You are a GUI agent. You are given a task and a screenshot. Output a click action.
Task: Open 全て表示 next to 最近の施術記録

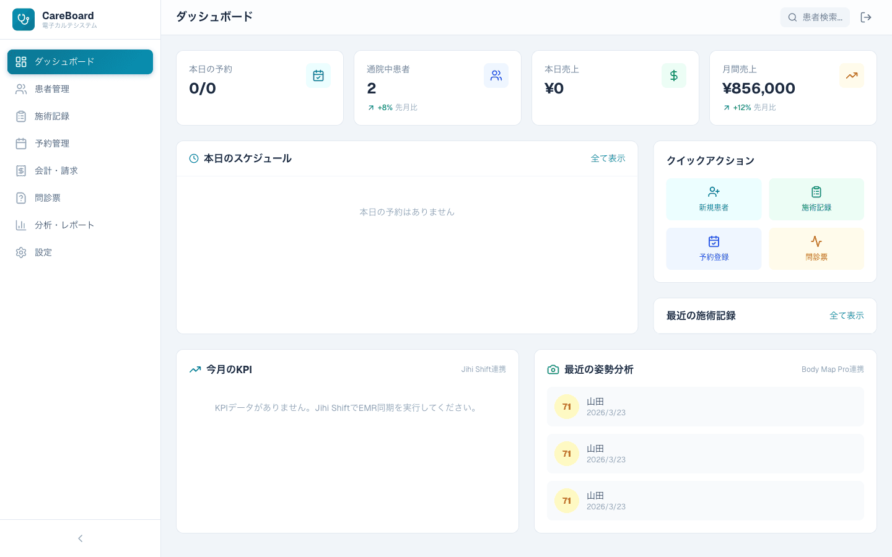tap(847, 316)
